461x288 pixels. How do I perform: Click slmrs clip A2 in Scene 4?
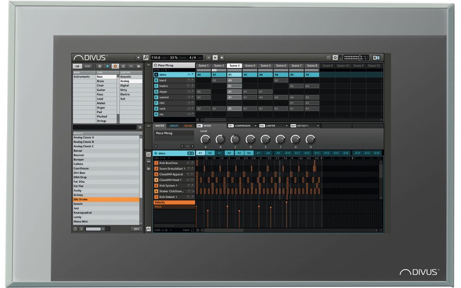pos(250,75)
